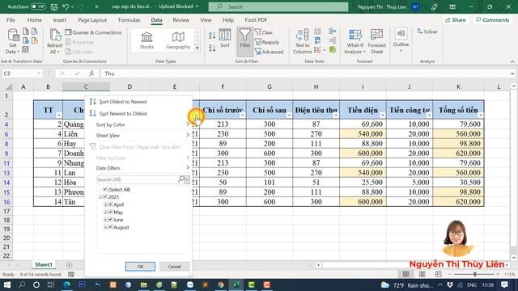Expand the April tree node
518x291 pixels.
(105, 205)
